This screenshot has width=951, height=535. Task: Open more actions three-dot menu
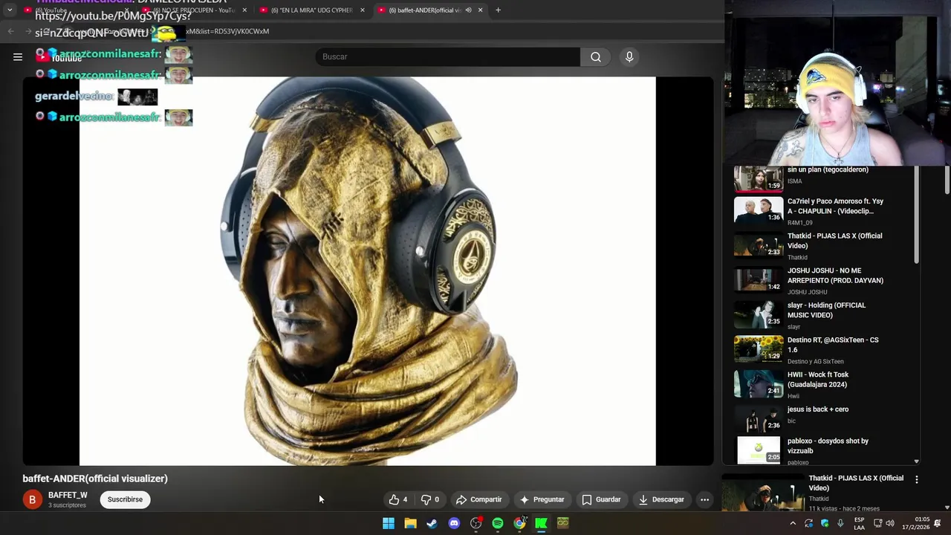(704, 499)
